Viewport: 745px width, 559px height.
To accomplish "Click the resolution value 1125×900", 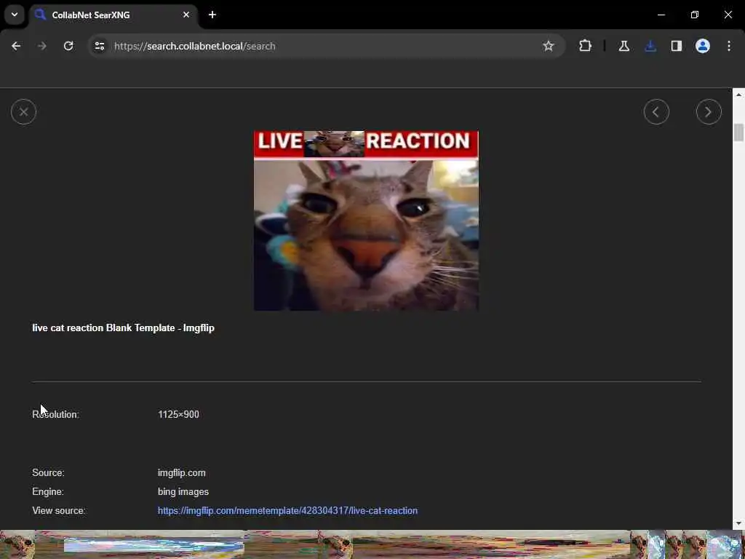I will (x=178, y=414).
